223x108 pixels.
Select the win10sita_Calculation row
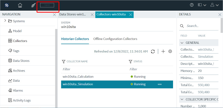pyautogui.click(x=117, y=77)
